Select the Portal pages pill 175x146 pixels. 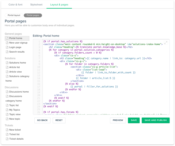33,15
